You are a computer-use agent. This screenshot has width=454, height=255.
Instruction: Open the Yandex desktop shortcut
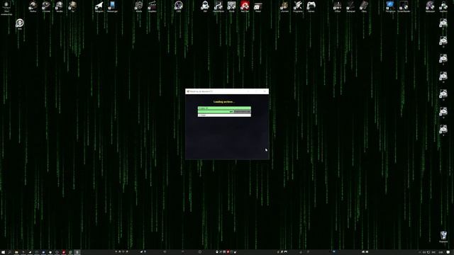(x=59, y=6)
